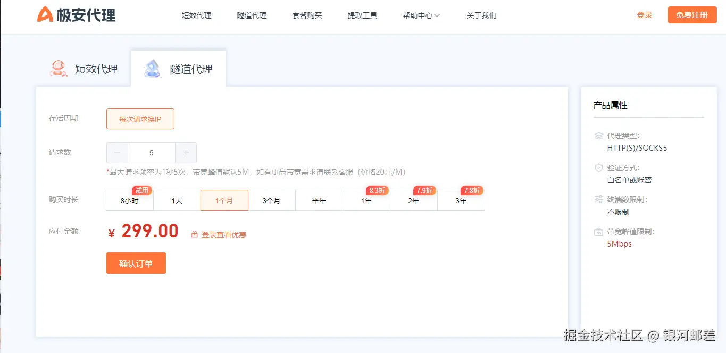Choose the 2年 purchase duration

point(414,200)
